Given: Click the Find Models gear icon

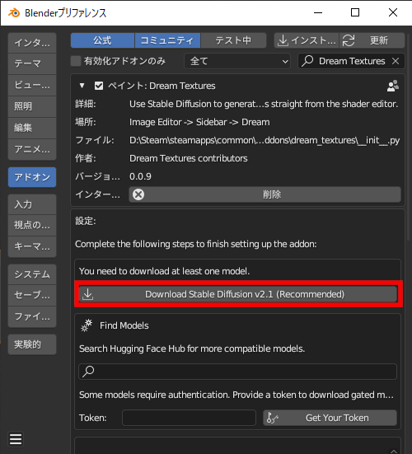Looking at the screenshot, I should point(87,325).
